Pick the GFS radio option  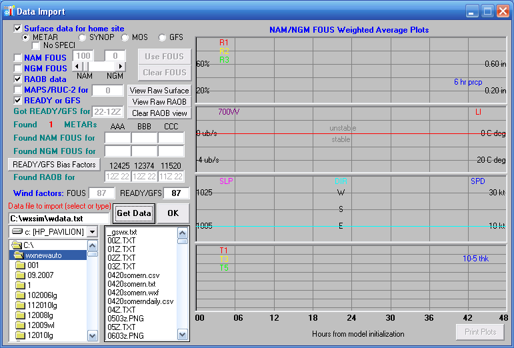[x=162, y=37]
